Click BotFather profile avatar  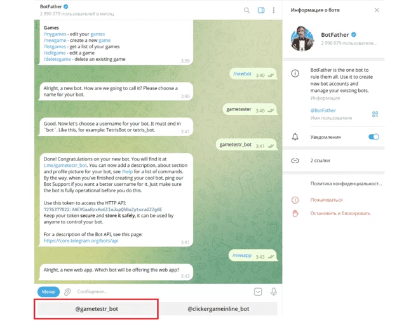(x=302, y=39)
